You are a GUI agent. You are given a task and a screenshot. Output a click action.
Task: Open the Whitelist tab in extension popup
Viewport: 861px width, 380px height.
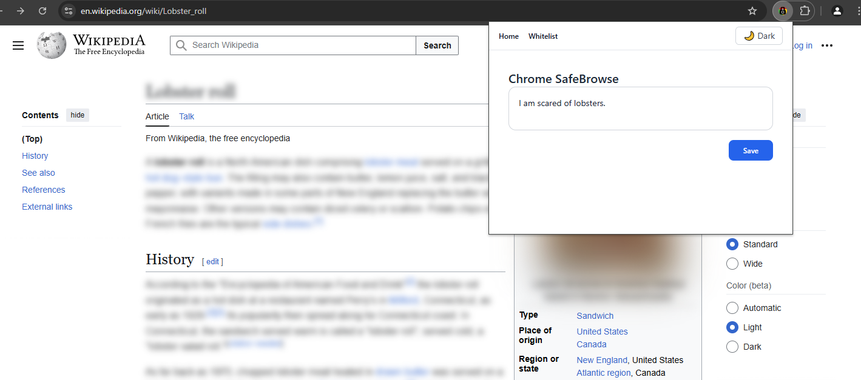[x=543, y=36]
